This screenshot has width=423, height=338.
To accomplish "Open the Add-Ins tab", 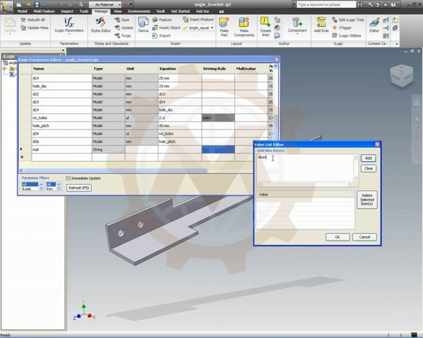I will pos(202,11).
